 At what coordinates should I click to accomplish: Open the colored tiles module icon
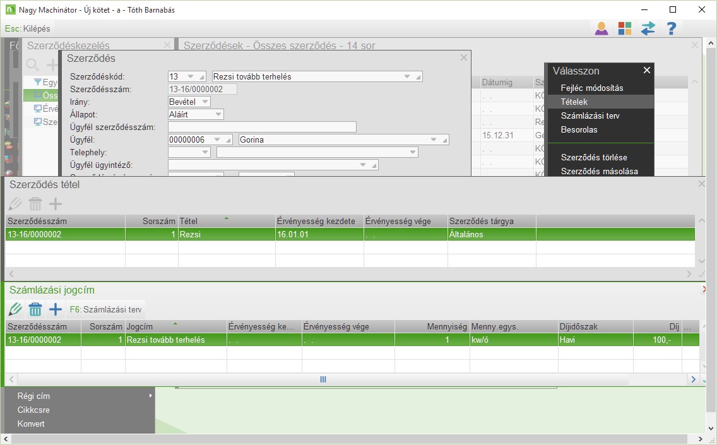[625, 28]
